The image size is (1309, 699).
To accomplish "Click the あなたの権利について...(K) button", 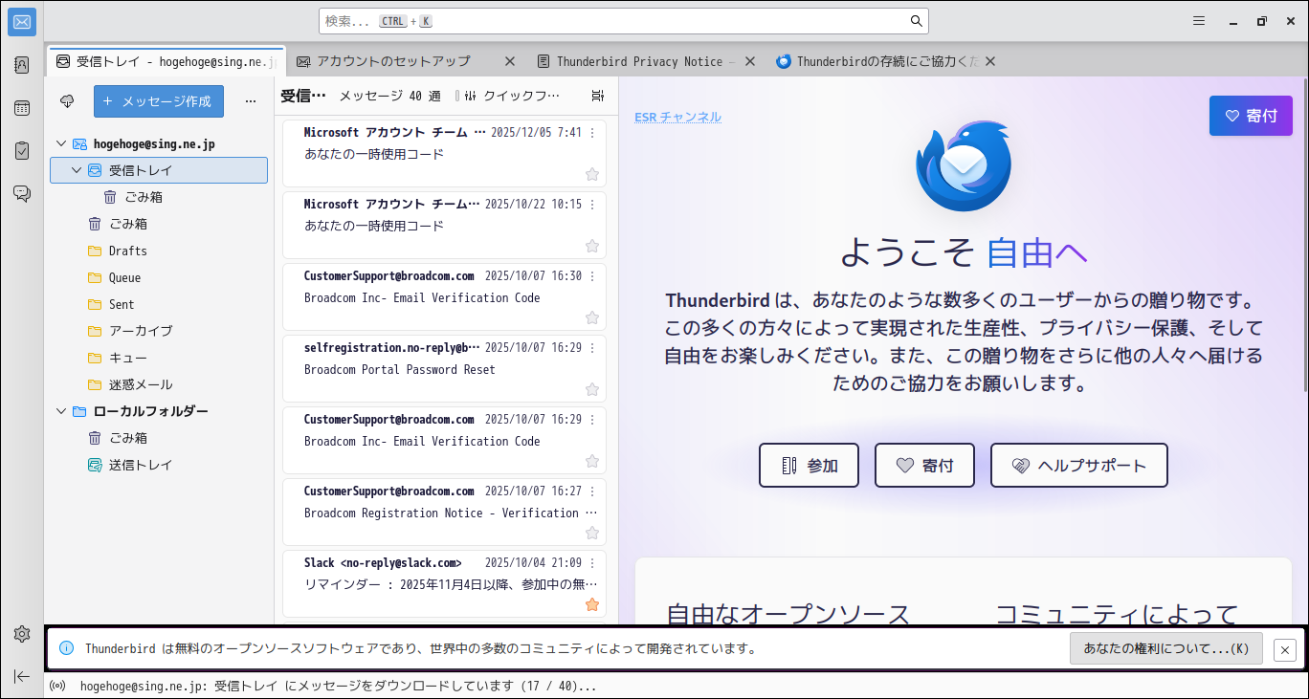I will (1166, 649).
